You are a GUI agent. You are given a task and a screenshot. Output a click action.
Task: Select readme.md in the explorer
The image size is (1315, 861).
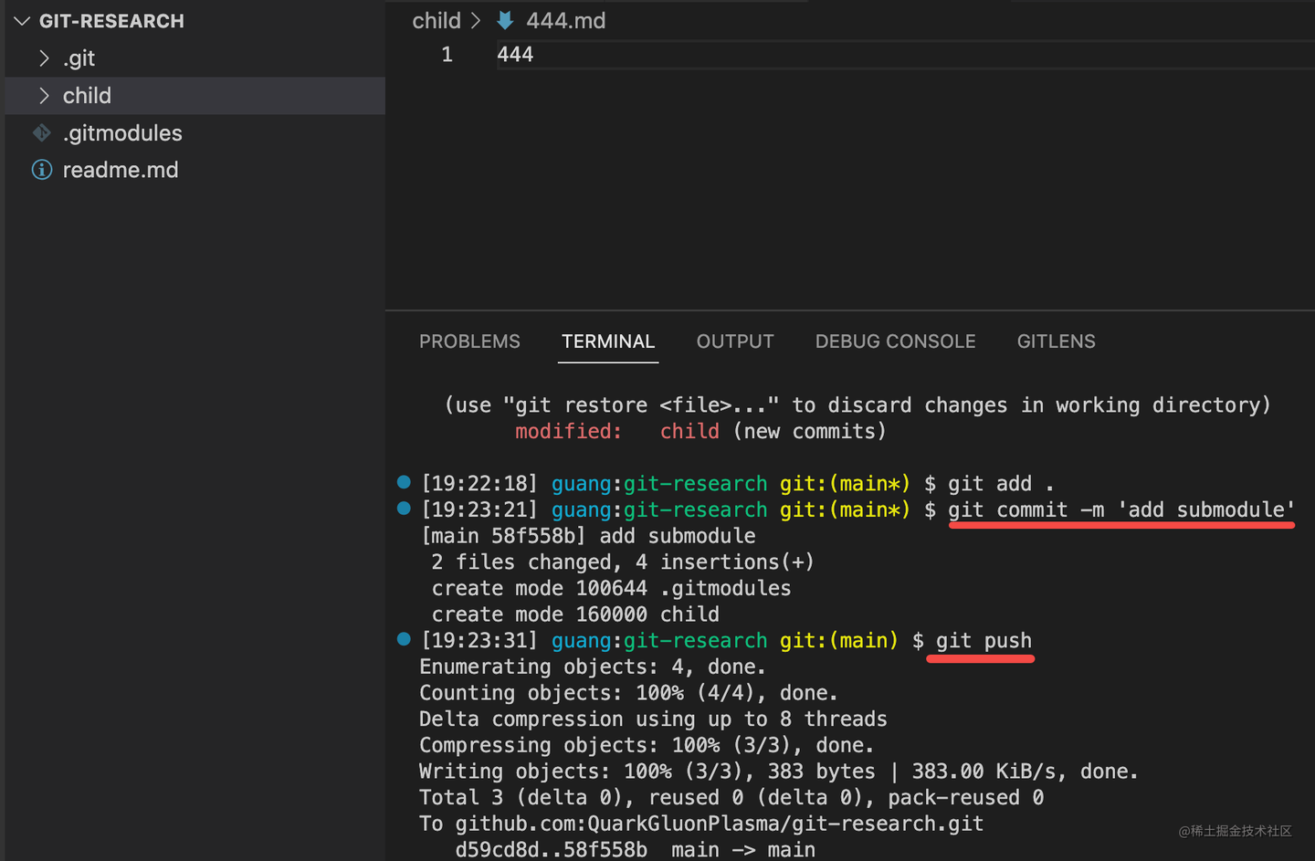pos(121,170)
